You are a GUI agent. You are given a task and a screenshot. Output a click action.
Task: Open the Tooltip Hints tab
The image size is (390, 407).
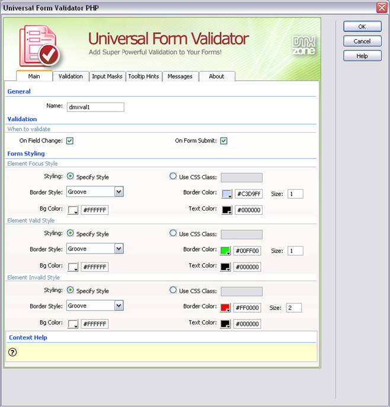point(143,77)
